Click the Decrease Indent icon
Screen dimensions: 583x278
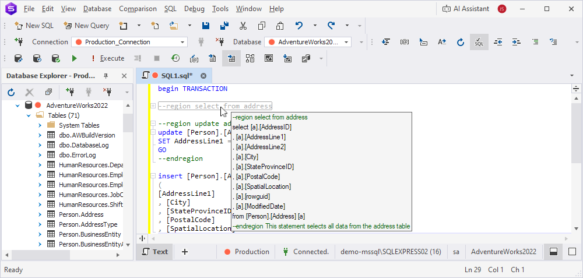498,42
